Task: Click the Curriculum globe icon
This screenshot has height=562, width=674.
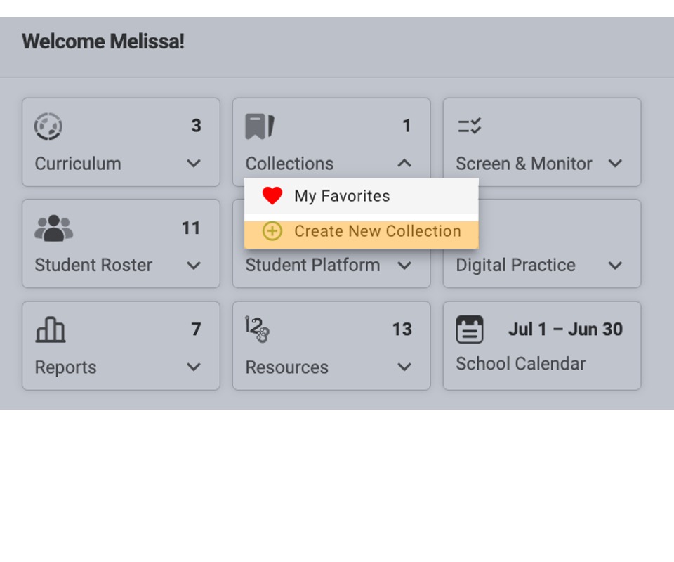Action: click(48, 126)
